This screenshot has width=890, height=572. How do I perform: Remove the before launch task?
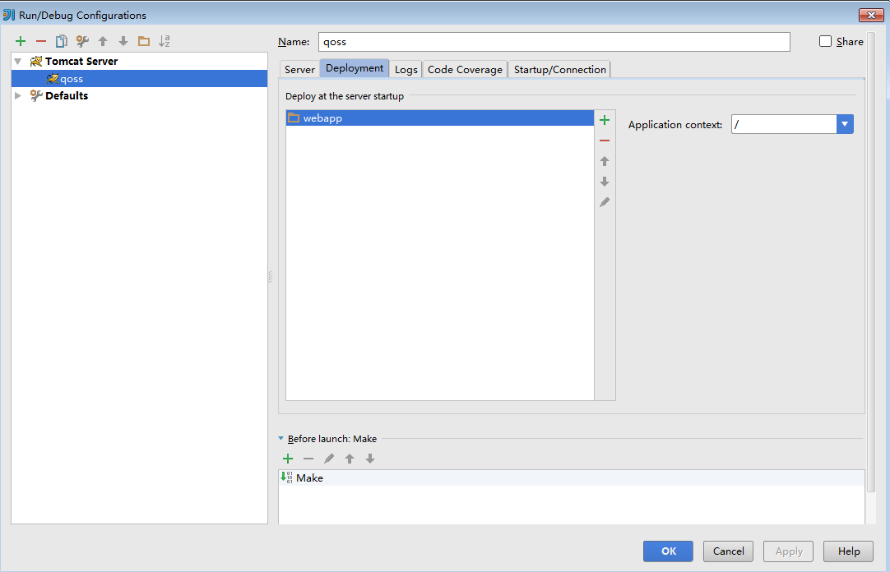pyautogui.click(x=308, y=459)
